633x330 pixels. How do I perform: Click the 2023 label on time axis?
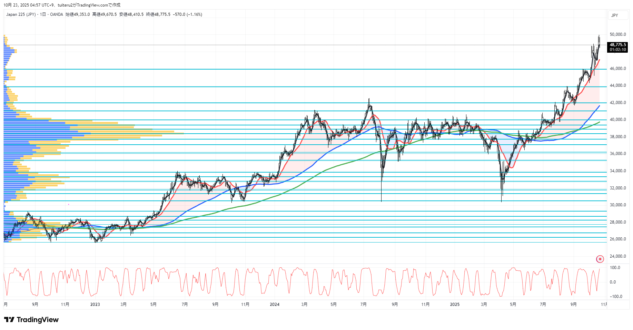click(x=95, y=305)
